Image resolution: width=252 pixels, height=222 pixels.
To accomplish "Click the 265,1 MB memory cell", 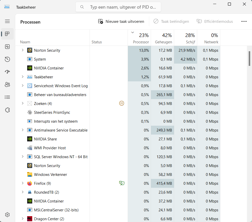I will point(162,95).
